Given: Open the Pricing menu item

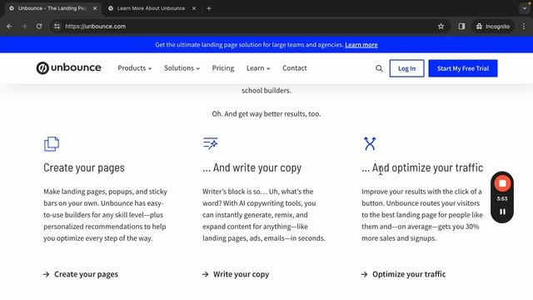Looking at the screenshot, I should (223, 68).
